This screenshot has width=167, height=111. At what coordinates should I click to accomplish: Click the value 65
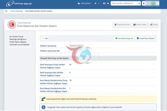pyautogui.click(x=70, y=64)
